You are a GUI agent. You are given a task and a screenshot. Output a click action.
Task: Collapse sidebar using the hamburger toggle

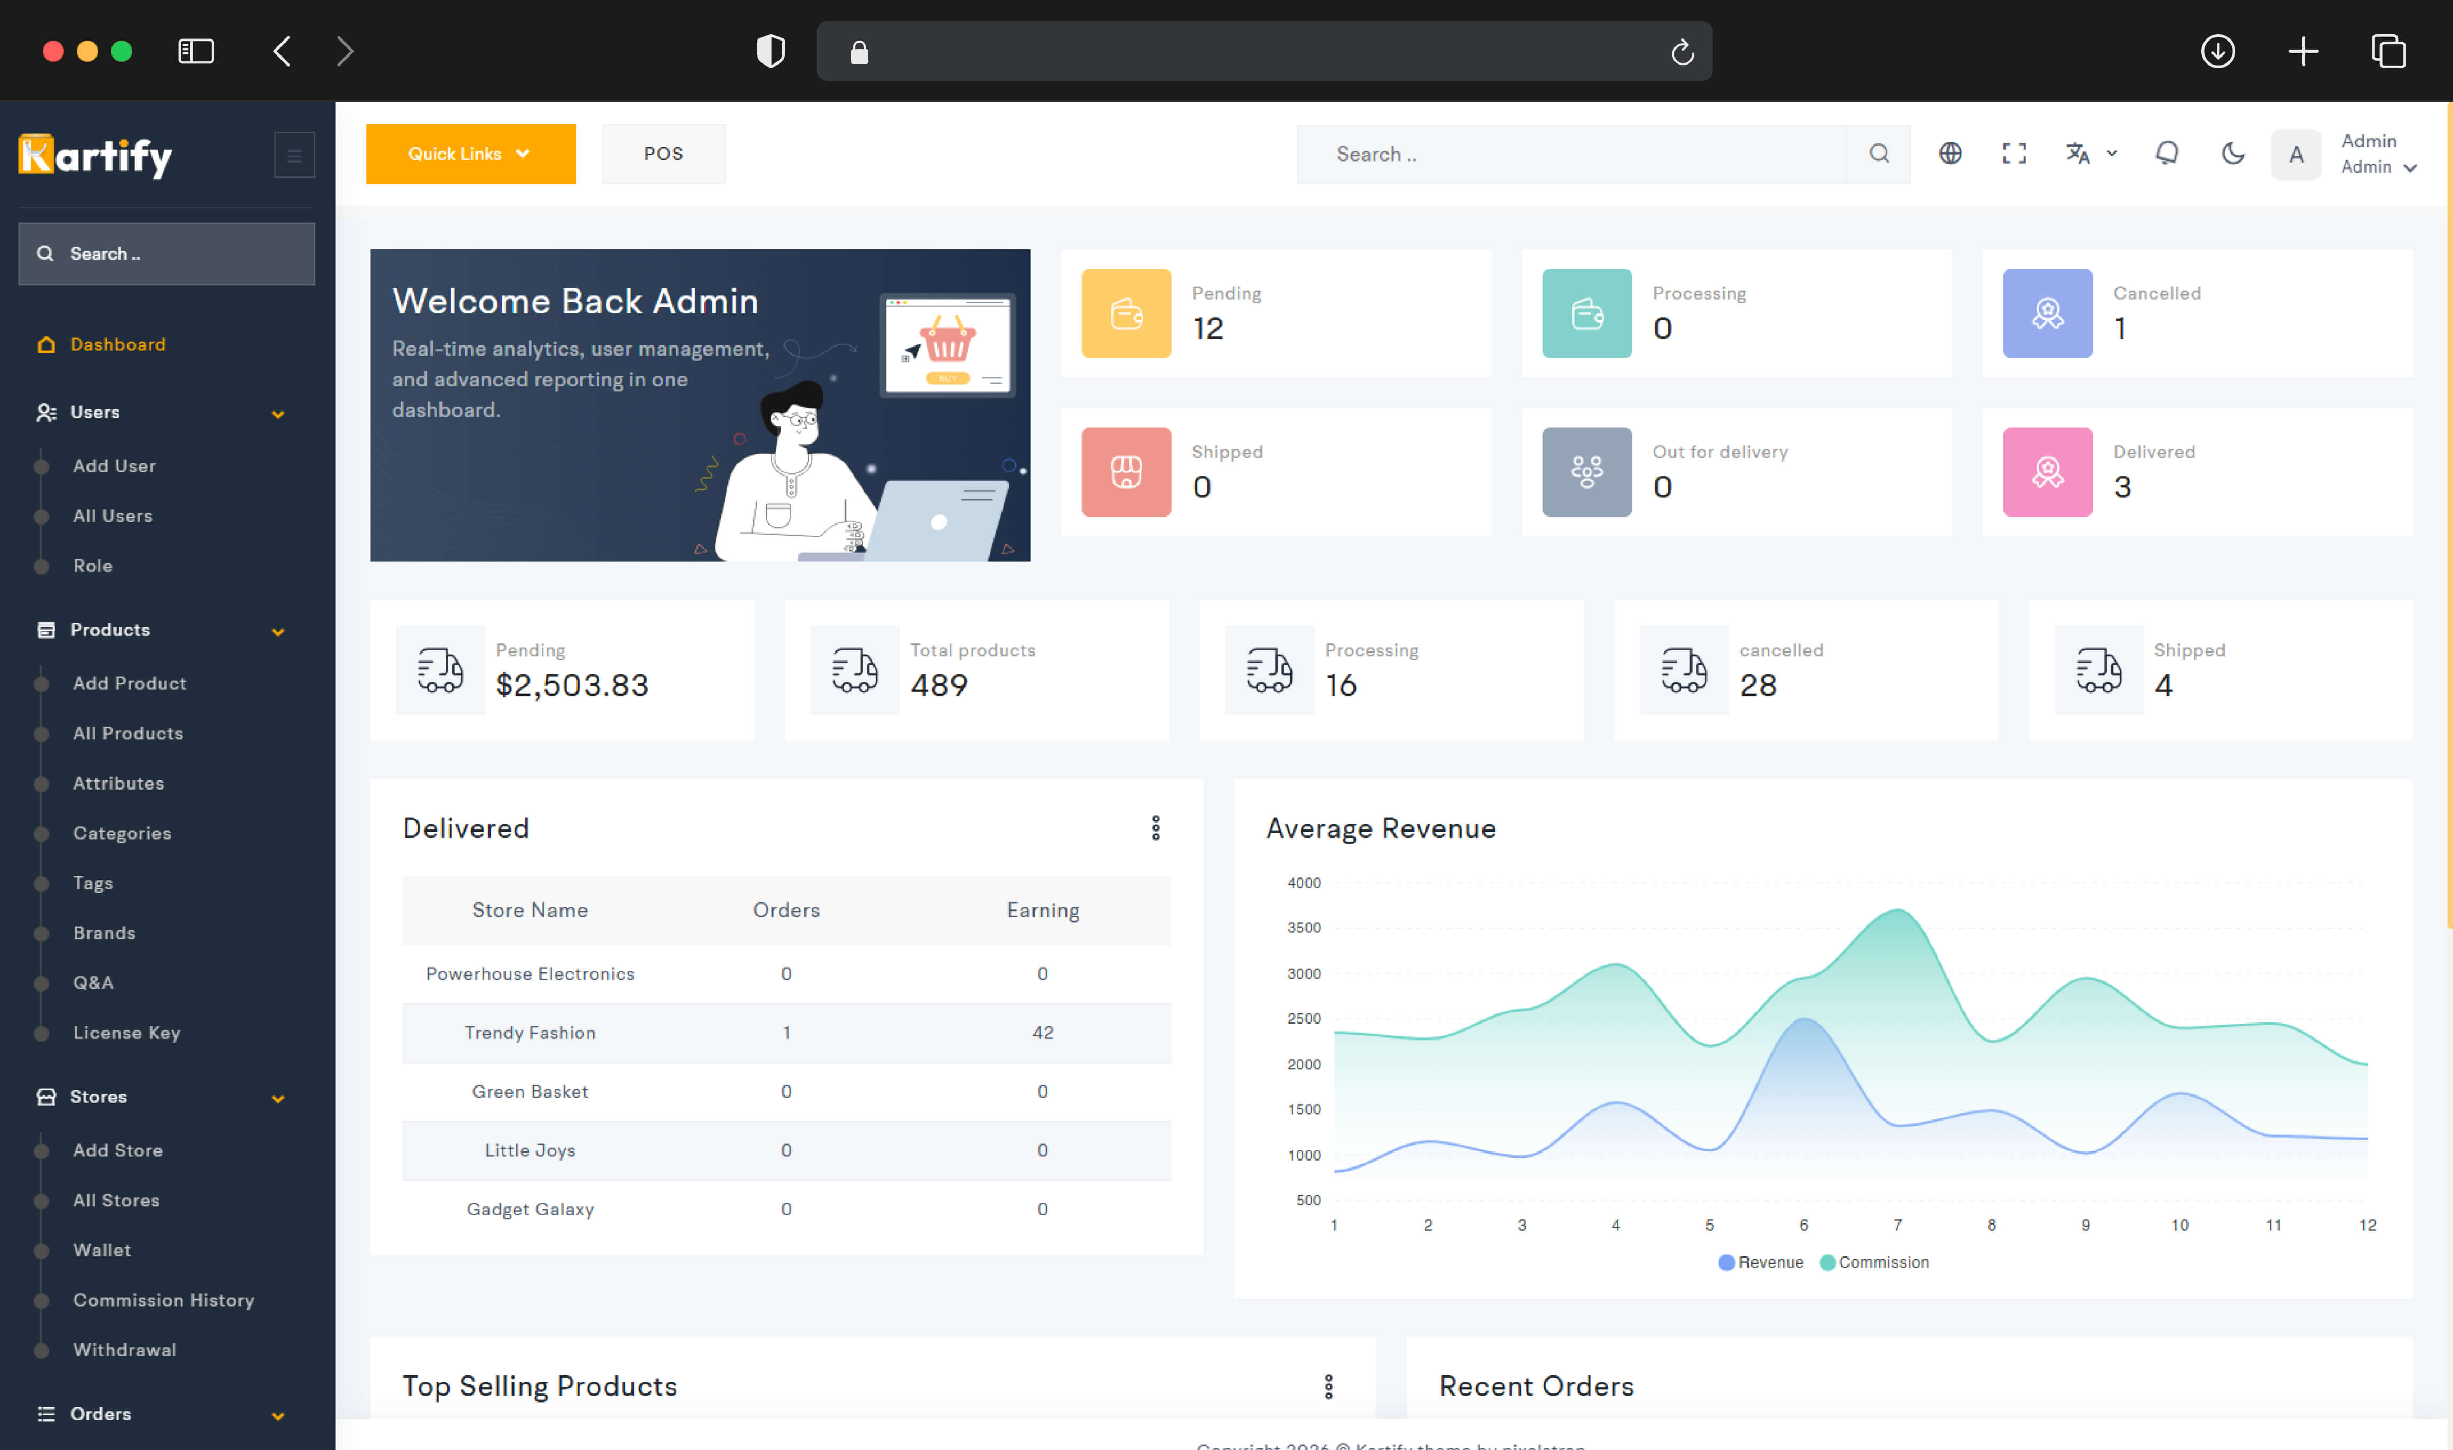click(294, 155)
